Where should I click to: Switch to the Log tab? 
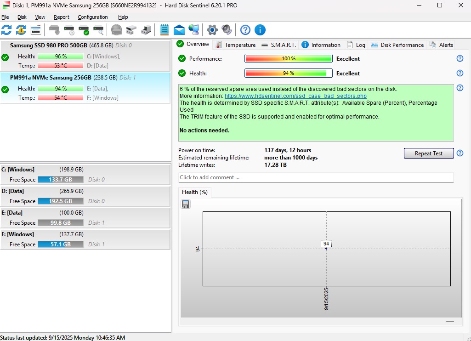click(x=356, y=45)
